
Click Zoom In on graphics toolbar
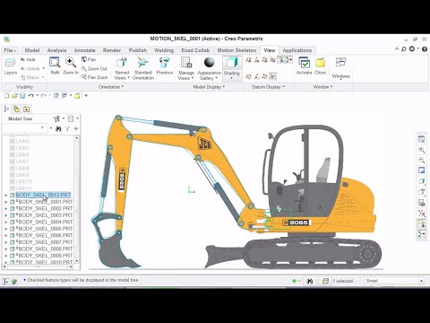[421, 150]
